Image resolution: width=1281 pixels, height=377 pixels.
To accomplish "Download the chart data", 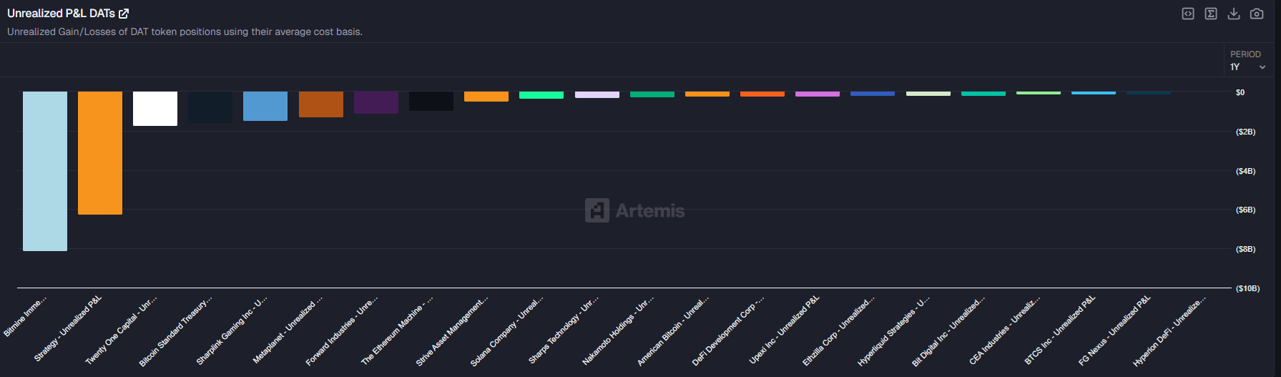I will point(1234,14).
